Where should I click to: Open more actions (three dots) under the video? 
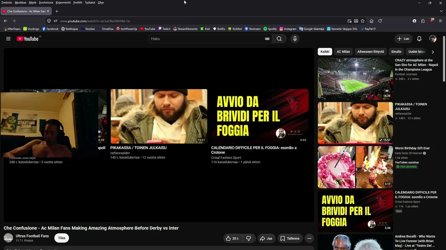point(309,239)
